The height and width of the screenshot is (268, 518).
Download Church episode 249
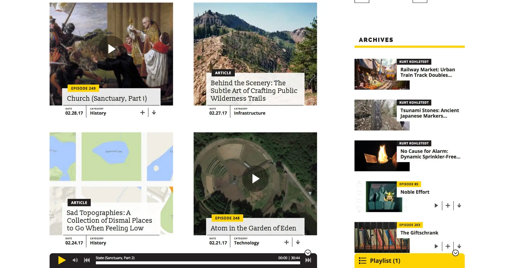(x=154, y=112)
